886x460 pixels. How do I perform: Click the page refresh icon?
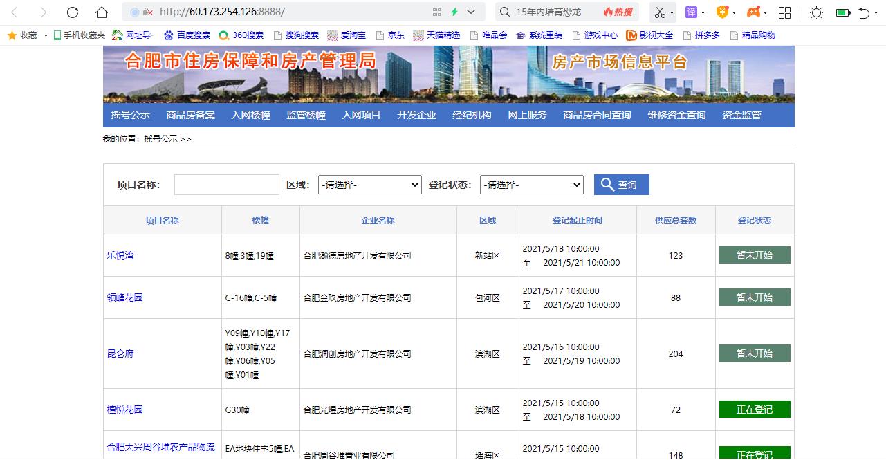click(71, 12)
